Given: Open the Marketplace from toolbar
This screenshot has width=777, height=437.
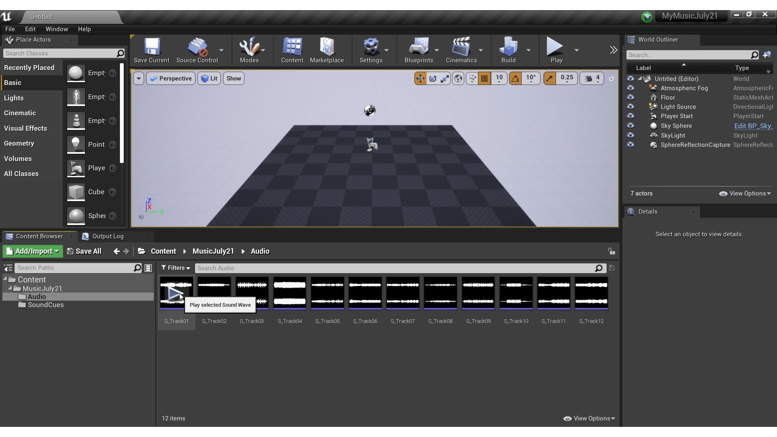Looking at the screenshot, I should 327,50.
